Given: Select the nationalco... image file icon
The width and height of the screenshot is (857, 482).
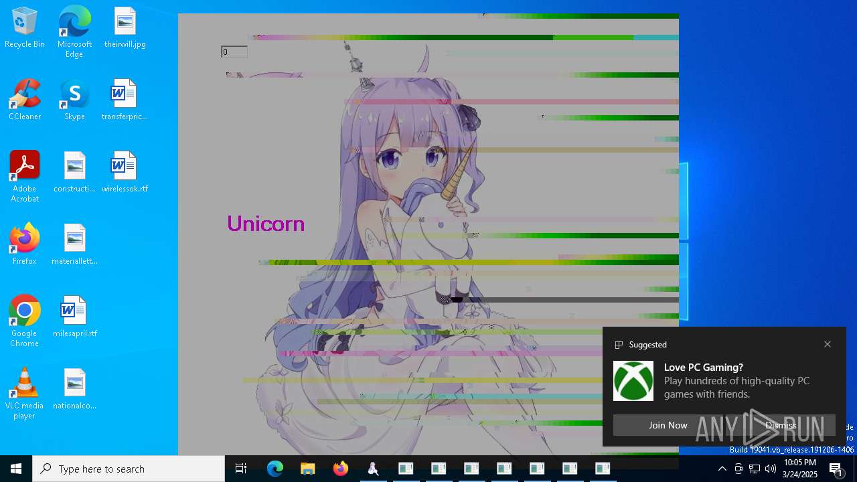Looking at the screenshot, I should click(74, 390).
